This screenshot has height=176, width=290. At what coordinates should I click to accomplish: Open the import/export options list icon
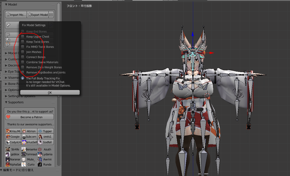pos(51,15)
